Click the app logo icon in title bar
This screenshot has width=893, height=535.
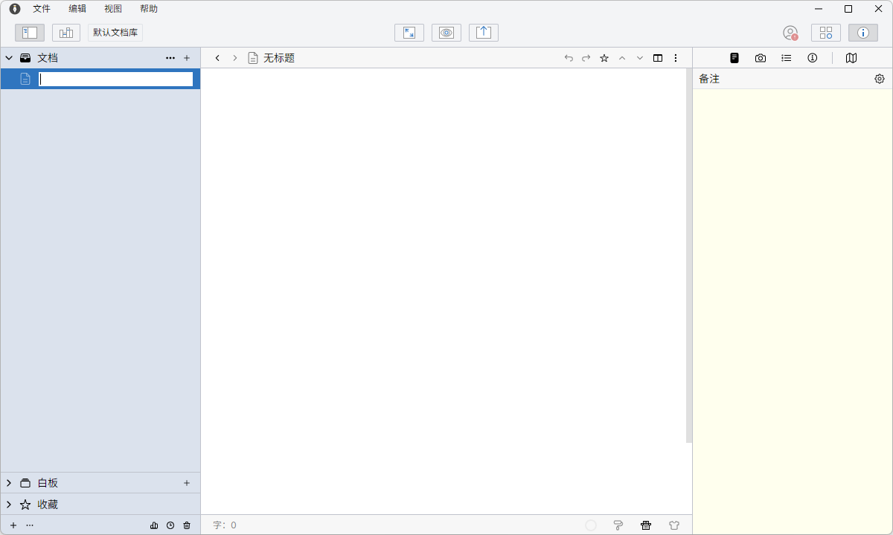pyautogui.click(x=15, y=9)
